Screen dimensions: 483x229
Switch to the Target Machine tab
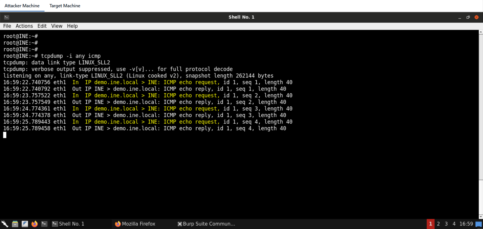(65, 6)
